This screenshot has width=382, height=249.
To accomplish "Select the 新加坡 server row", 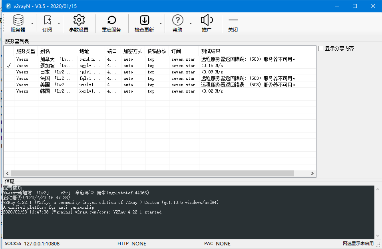I will [159, 65].
